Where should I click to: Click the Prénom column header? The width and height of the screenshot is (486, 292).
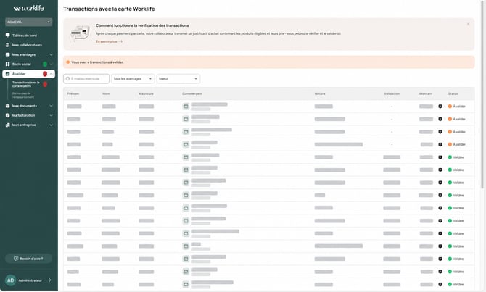[73, 93]
